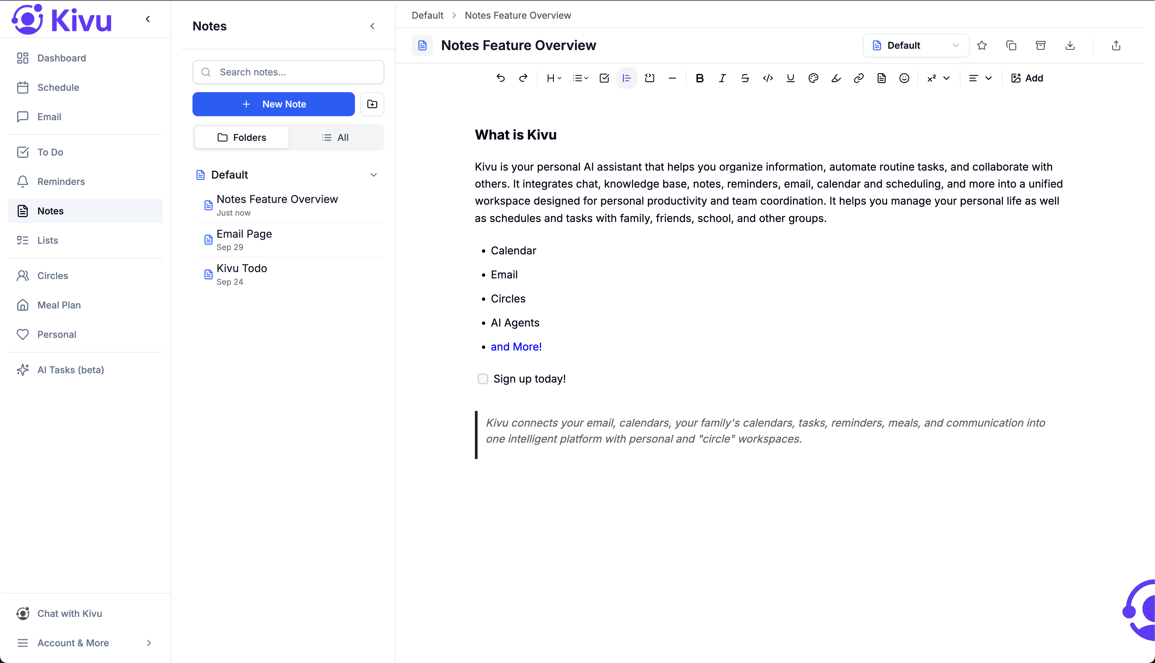Check the Sign up today checkbox
The image size is (1155, 663).
pos(483,378)
